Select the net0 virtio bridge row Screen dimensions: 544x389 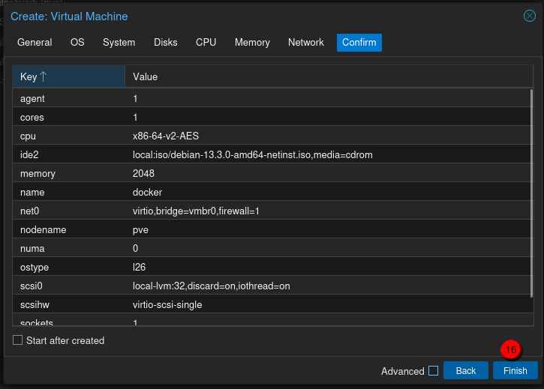click(270, 211)
